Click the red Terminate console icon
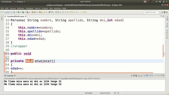This screenshot has width=169, height=95. (132, 76)
